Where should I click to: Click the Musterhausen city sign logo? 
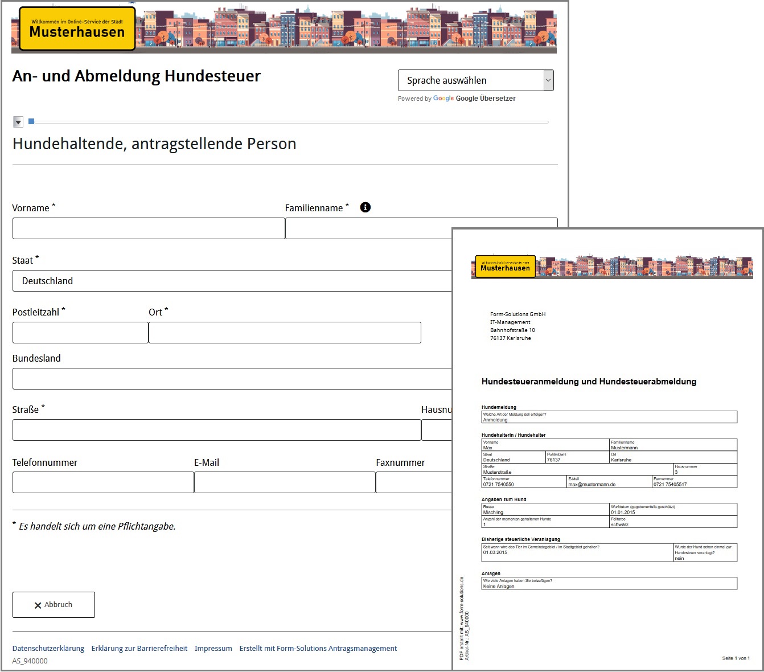77,28
